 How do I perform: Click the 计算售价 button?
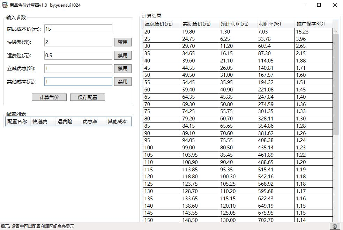click(x=49, y=97)
